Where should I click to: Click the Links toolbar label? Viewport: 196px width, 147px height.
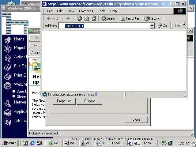click(177, 26)
